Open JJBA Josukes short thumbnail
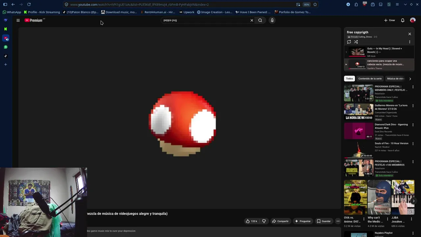This screenshot has width=421, height=237. point(403,197)
